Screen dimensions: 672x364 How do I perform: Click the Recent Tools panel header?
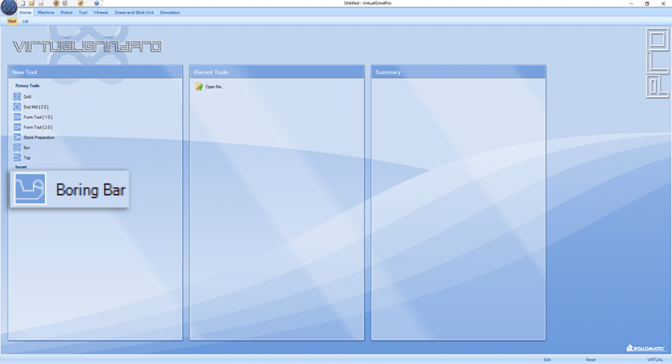tap(277, 72)
